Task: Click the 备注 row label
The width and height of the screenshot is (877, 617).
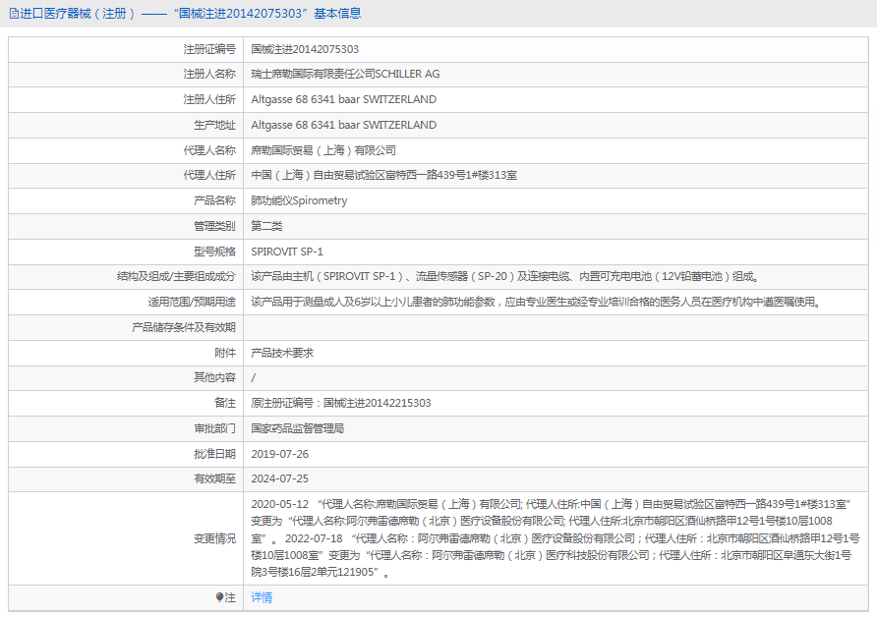Action: [225, 403]
